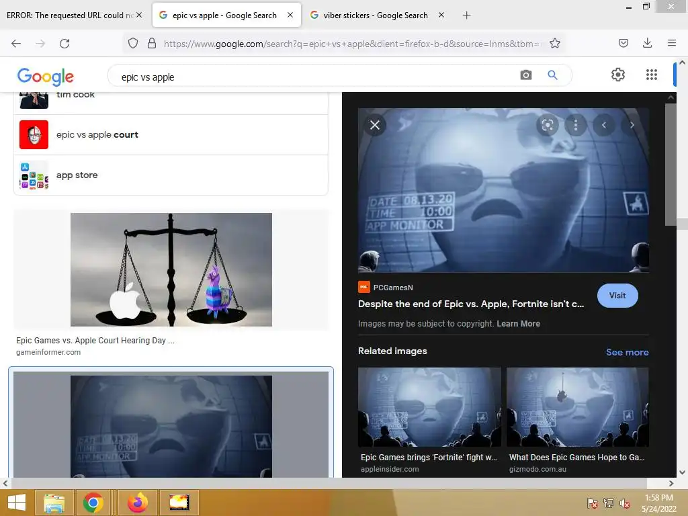This screenshot has width=688, height=516.
Task: Open video app taskbar icon
Action: (179, 503)
